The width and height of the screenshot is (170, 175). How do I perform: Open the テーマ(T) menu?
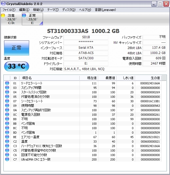[53, 10]
